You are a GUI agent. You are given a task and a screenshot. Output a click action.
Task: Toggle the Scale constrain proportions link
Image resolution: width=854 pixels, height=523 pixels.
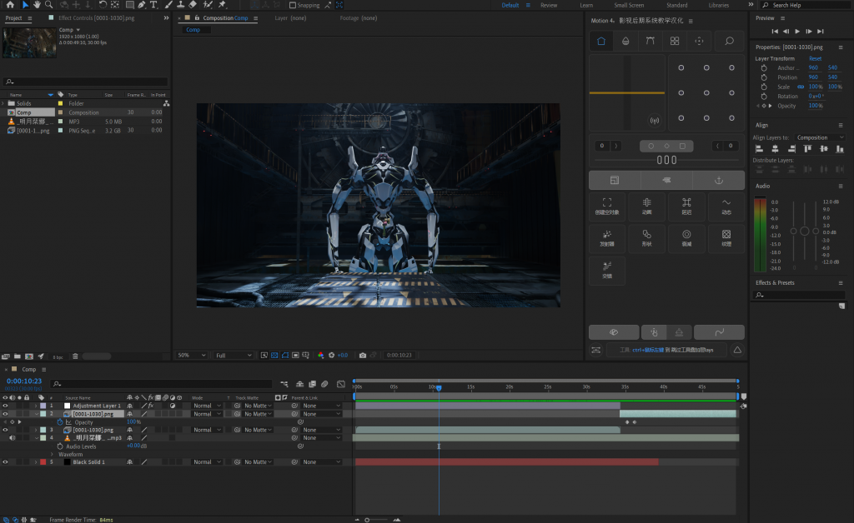[x=801, y=87]
